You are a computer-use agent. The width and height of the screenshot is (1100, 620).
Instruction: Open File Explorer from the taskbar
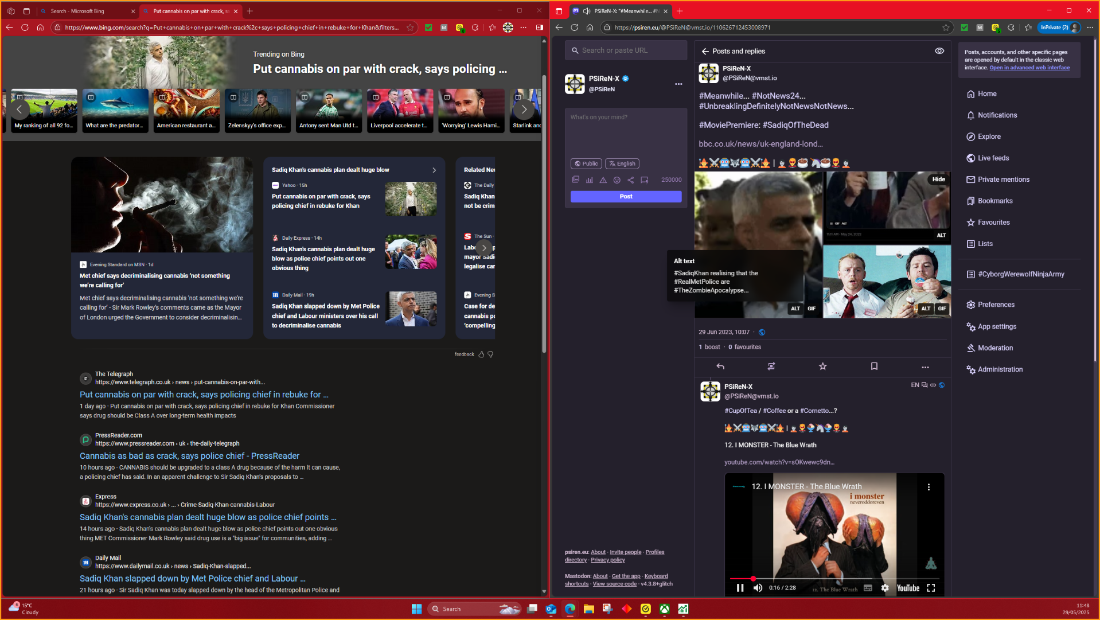588,609
